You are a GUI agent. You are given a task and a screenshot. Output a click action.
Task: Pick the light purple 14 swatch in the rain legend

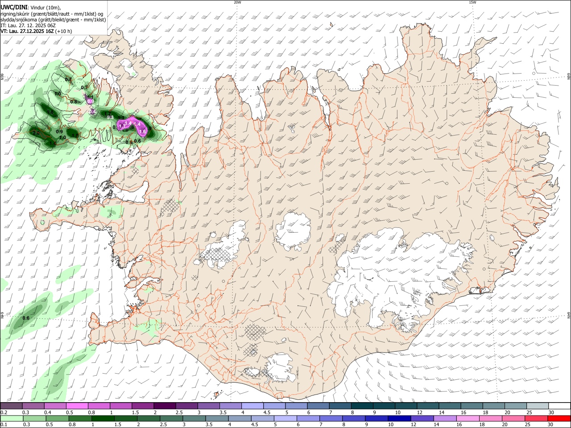click(445, 418)
